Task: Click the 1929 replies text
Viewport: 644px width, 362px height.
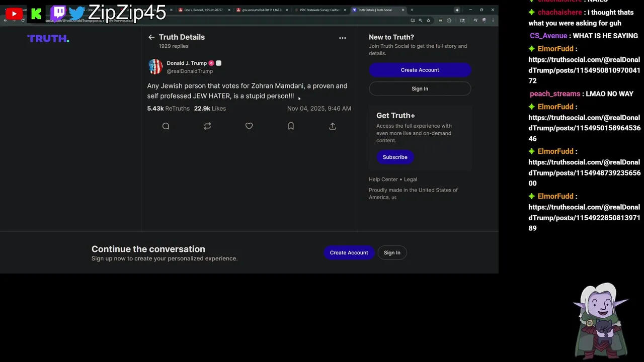Action: click(x=174, y=46)
